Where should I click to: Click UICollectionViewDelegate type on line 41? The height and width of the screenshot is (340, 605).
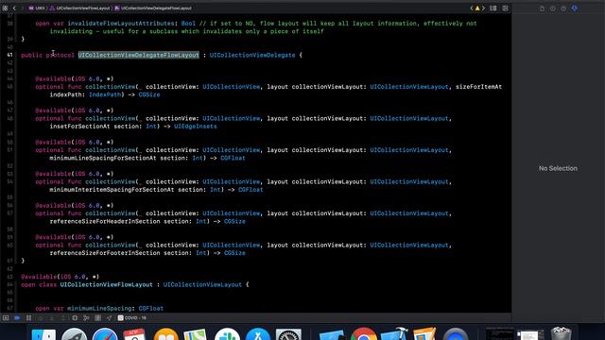click(252, 55)
